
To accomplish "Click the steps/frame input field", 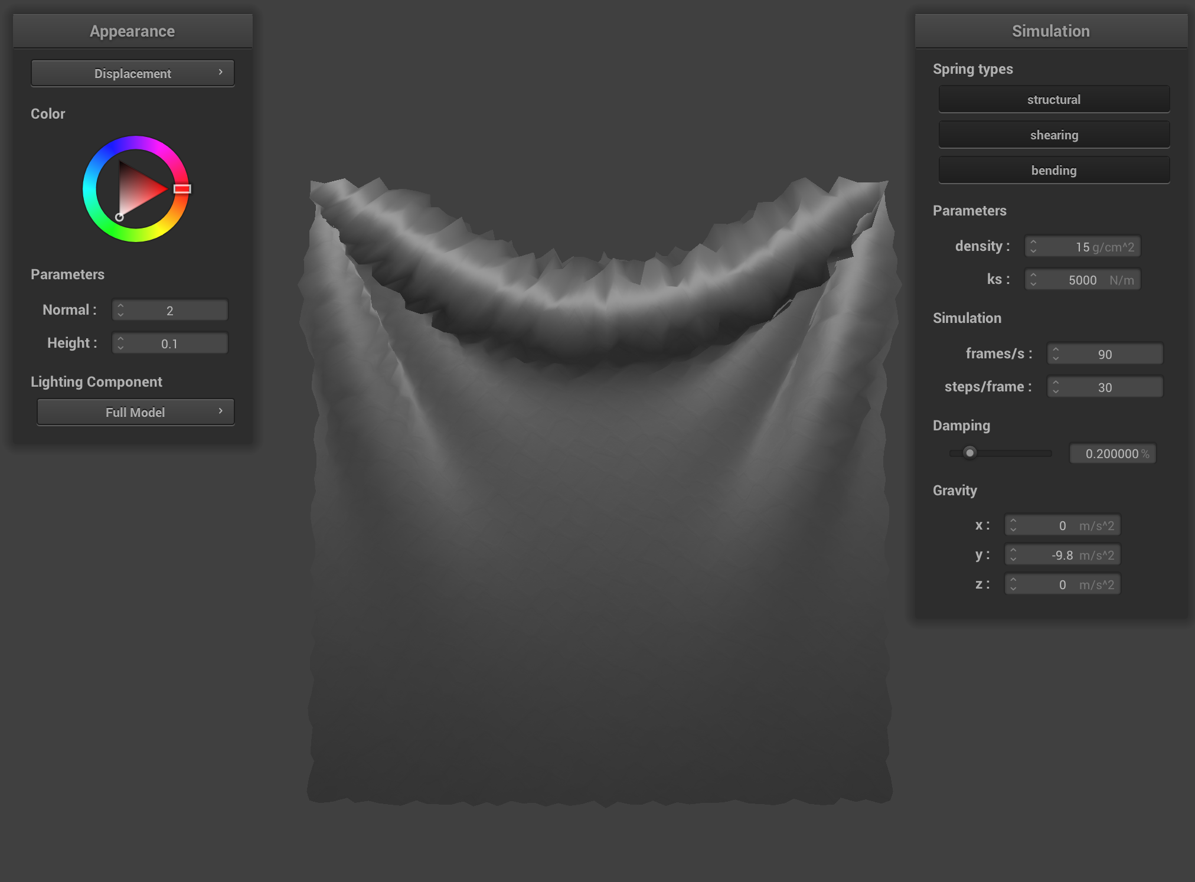I will (x=1105, y=387).
